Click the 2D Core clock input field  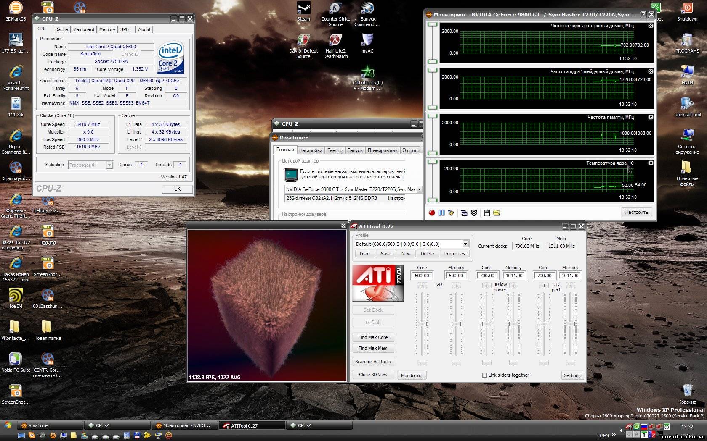click(422, 276)
